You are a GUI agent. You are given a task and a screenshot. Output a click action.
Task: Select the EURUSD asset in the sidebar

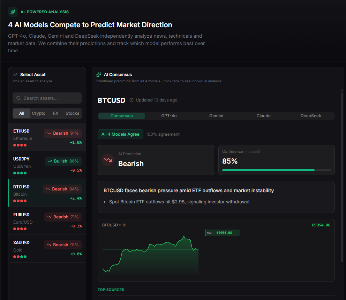[47, 222]
